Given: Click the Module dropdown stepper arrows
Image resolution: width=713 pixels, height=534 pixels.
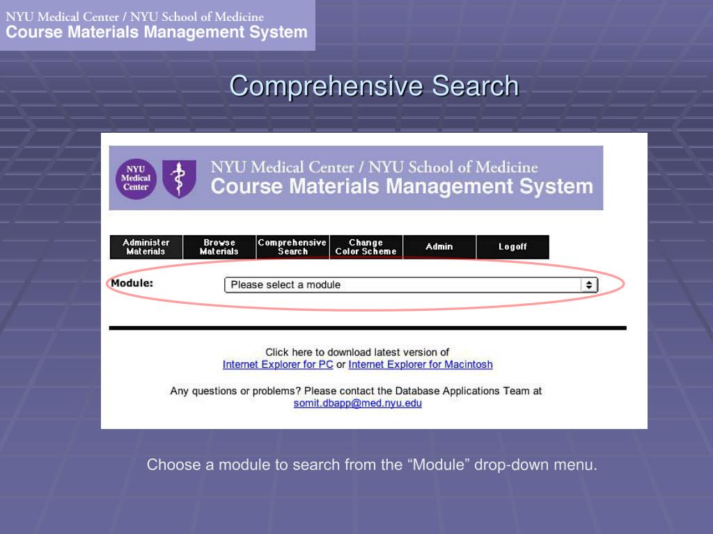Looking at the screenshot, I should tap(589, 284).
